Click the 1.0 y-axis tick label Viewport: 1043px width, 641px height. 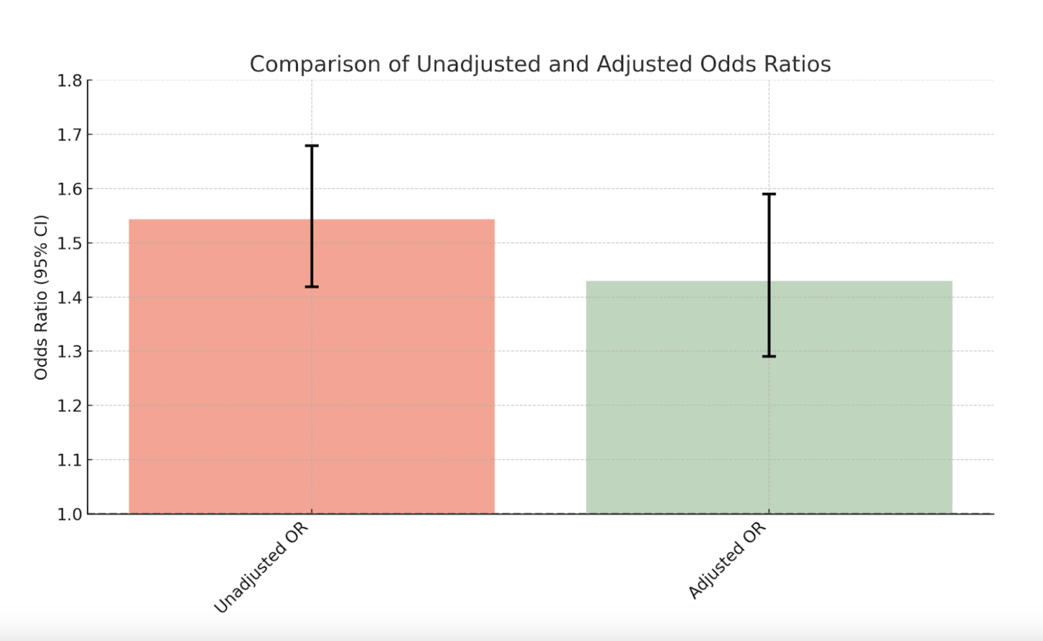[x=70, y=514]
